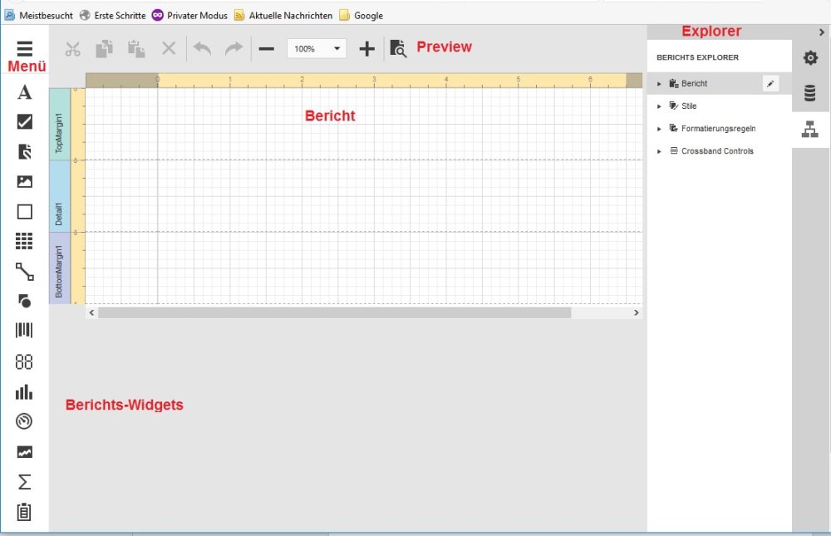
Task: Zoom out with the minus button
Action: [x=267, y=49]
